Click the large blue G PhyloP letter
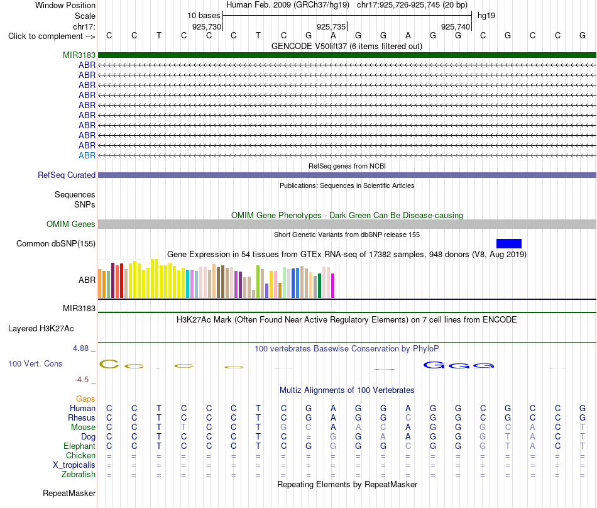The width and height of the screenshot is (597, 508). (x=434, y=365)
